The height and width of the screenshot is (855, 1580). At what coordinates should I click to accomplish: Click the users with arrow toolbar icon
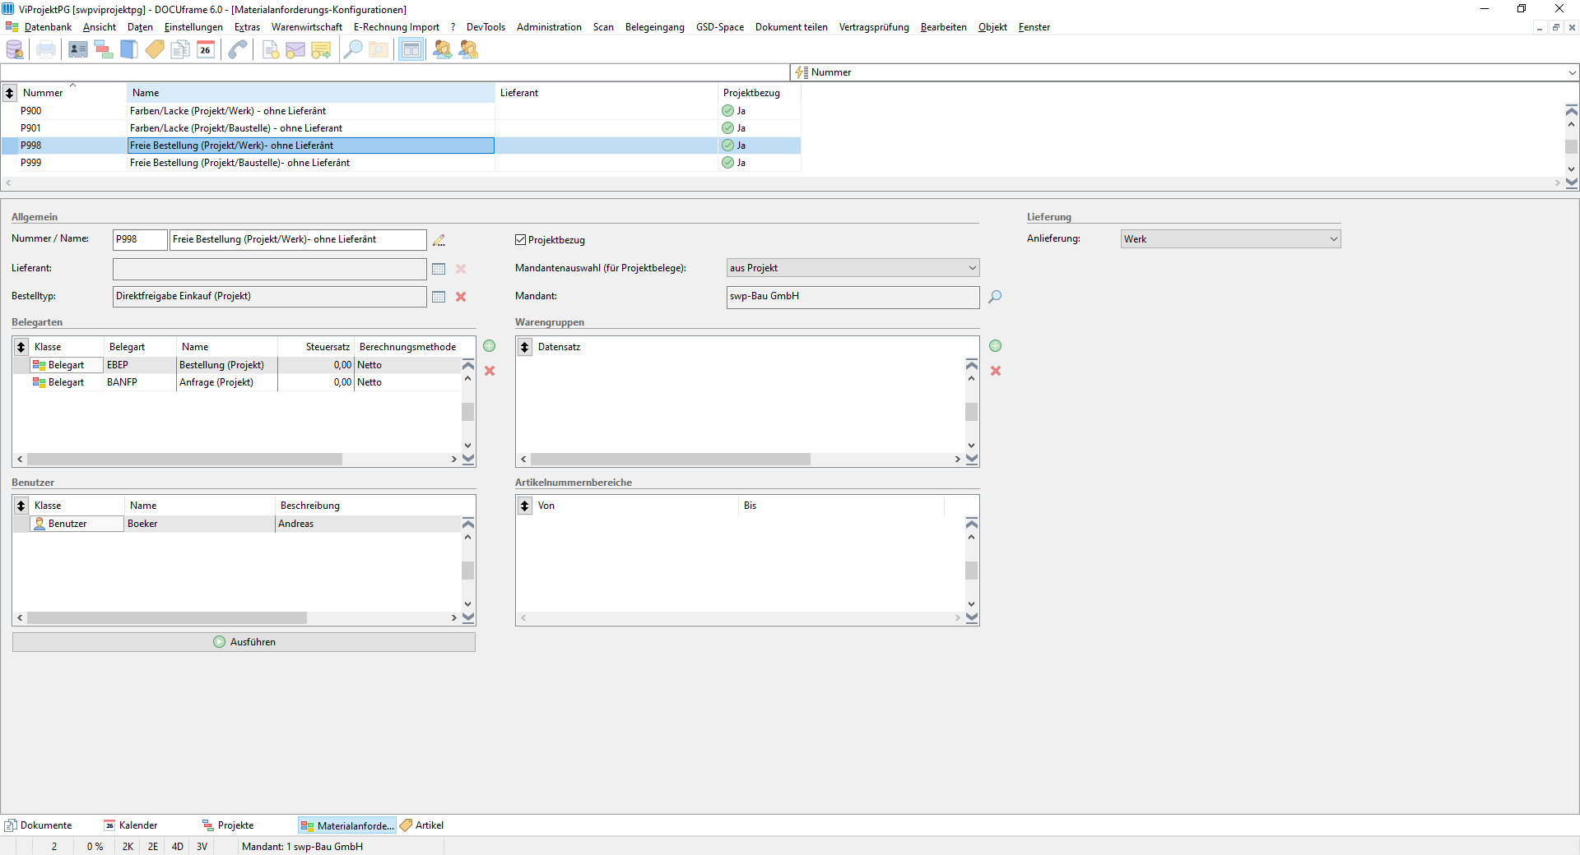(x=443, y=50)
